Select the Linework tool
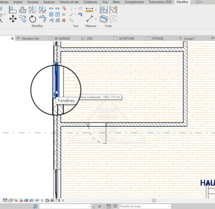 (80, 14)
